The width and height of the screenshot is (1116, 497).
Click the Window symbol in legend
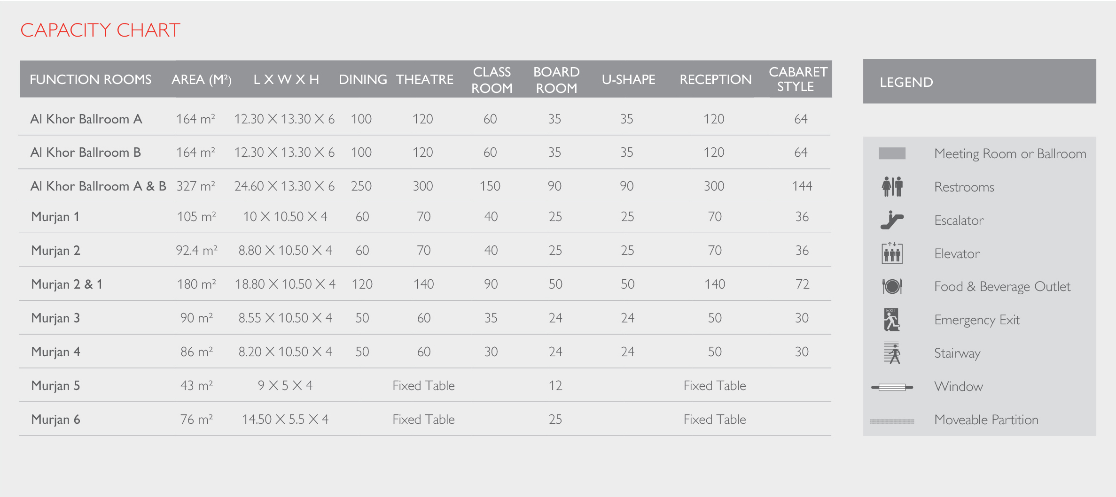point(892,387)
